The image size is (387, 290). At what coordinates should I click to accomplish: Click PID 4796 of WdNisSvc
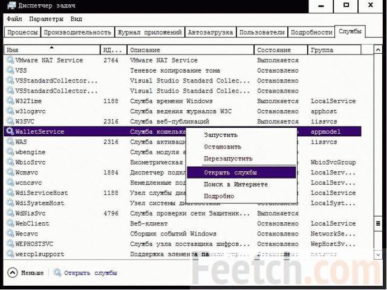111,213
